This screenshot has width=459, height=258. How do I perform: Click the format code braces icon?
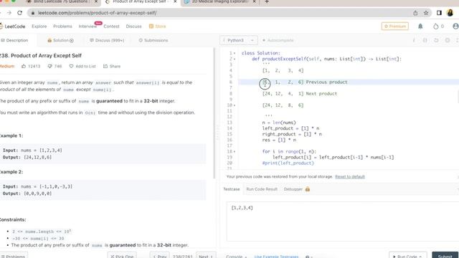(425, 40)
